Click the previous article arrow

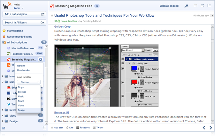(204, 128)
